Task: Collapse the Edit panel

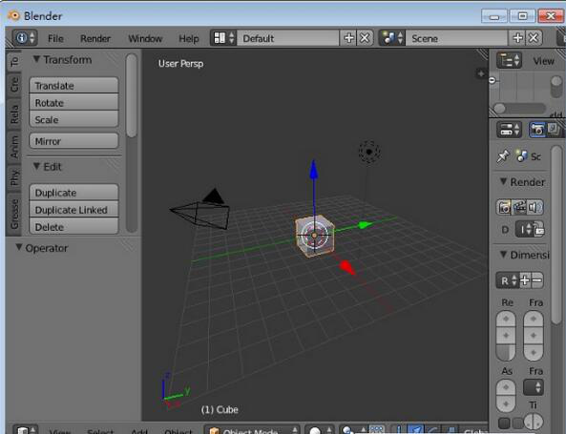Action: click(x=36, y=166)
